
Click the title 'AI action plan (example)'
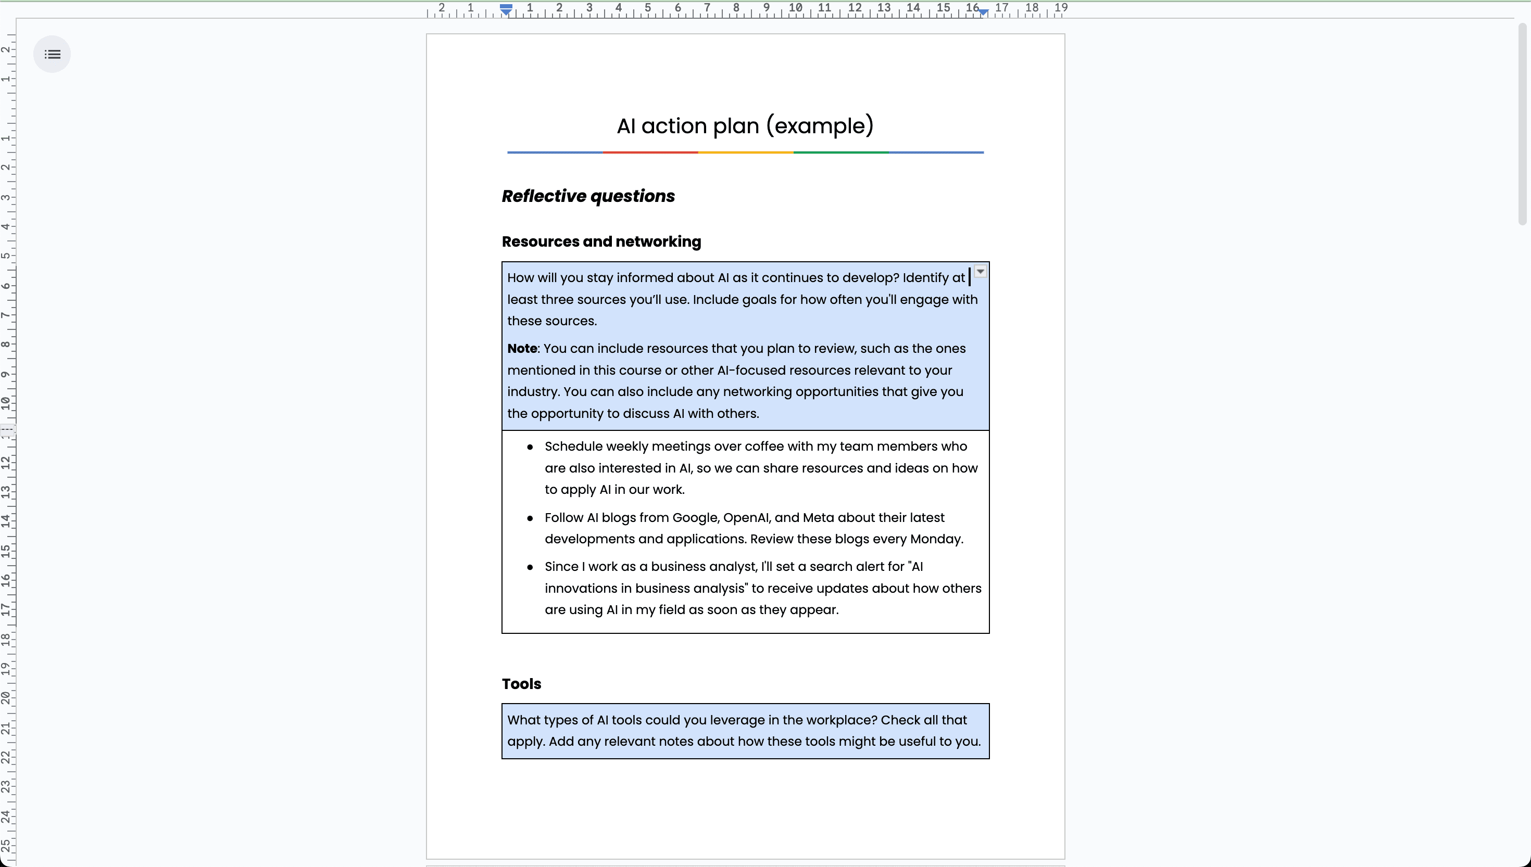(x=745, y=125)
